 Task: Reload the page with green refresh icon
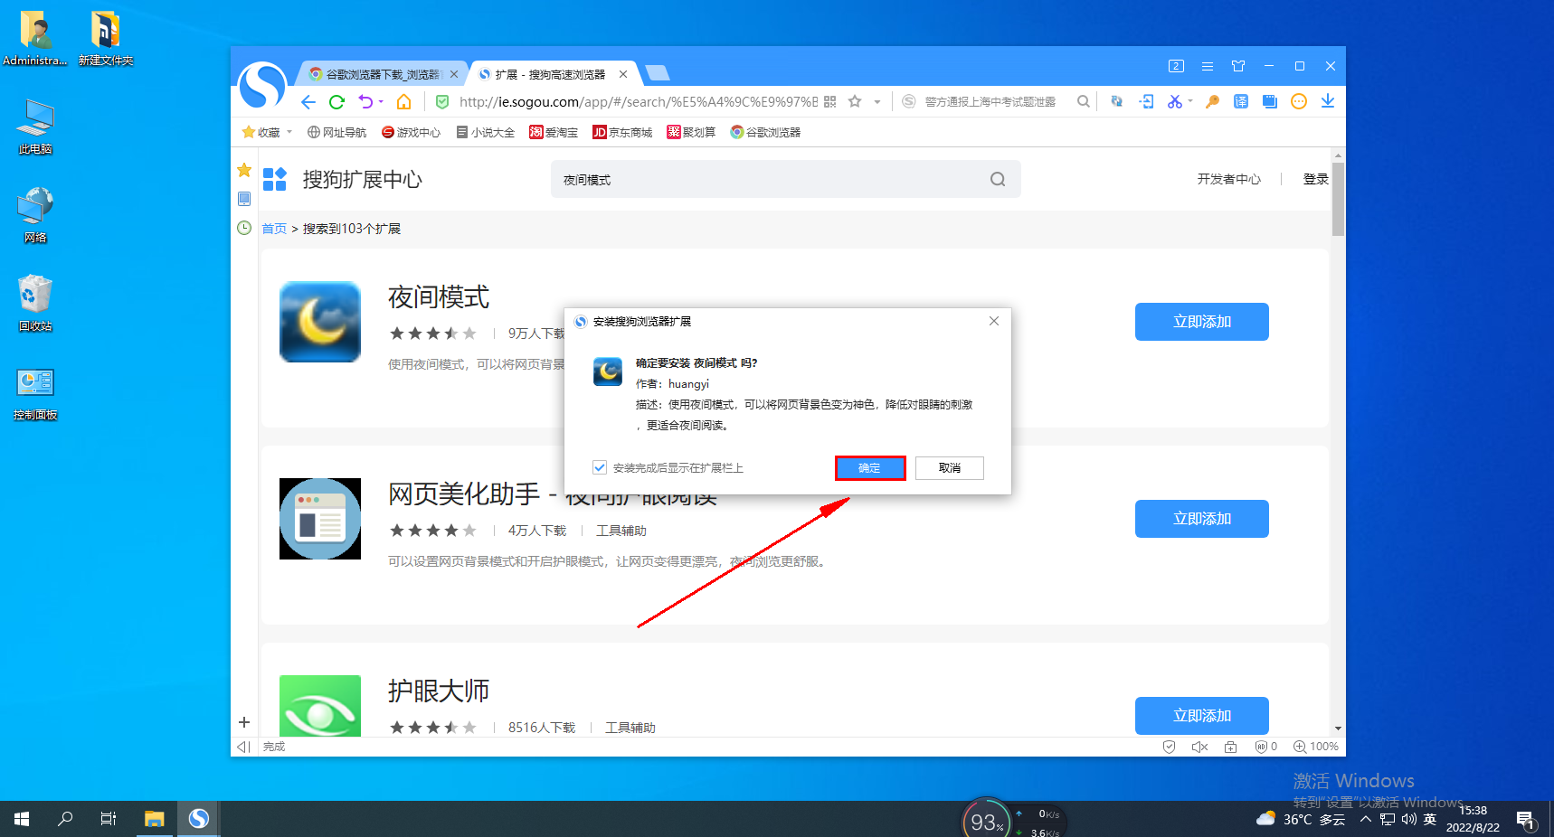[337, 102]
